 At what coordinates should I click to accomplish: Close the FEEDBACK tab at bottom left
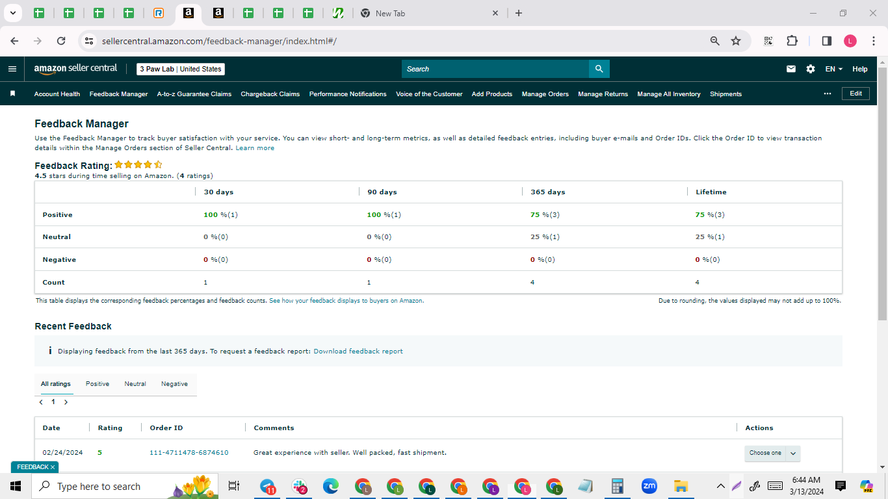point(53,467)
